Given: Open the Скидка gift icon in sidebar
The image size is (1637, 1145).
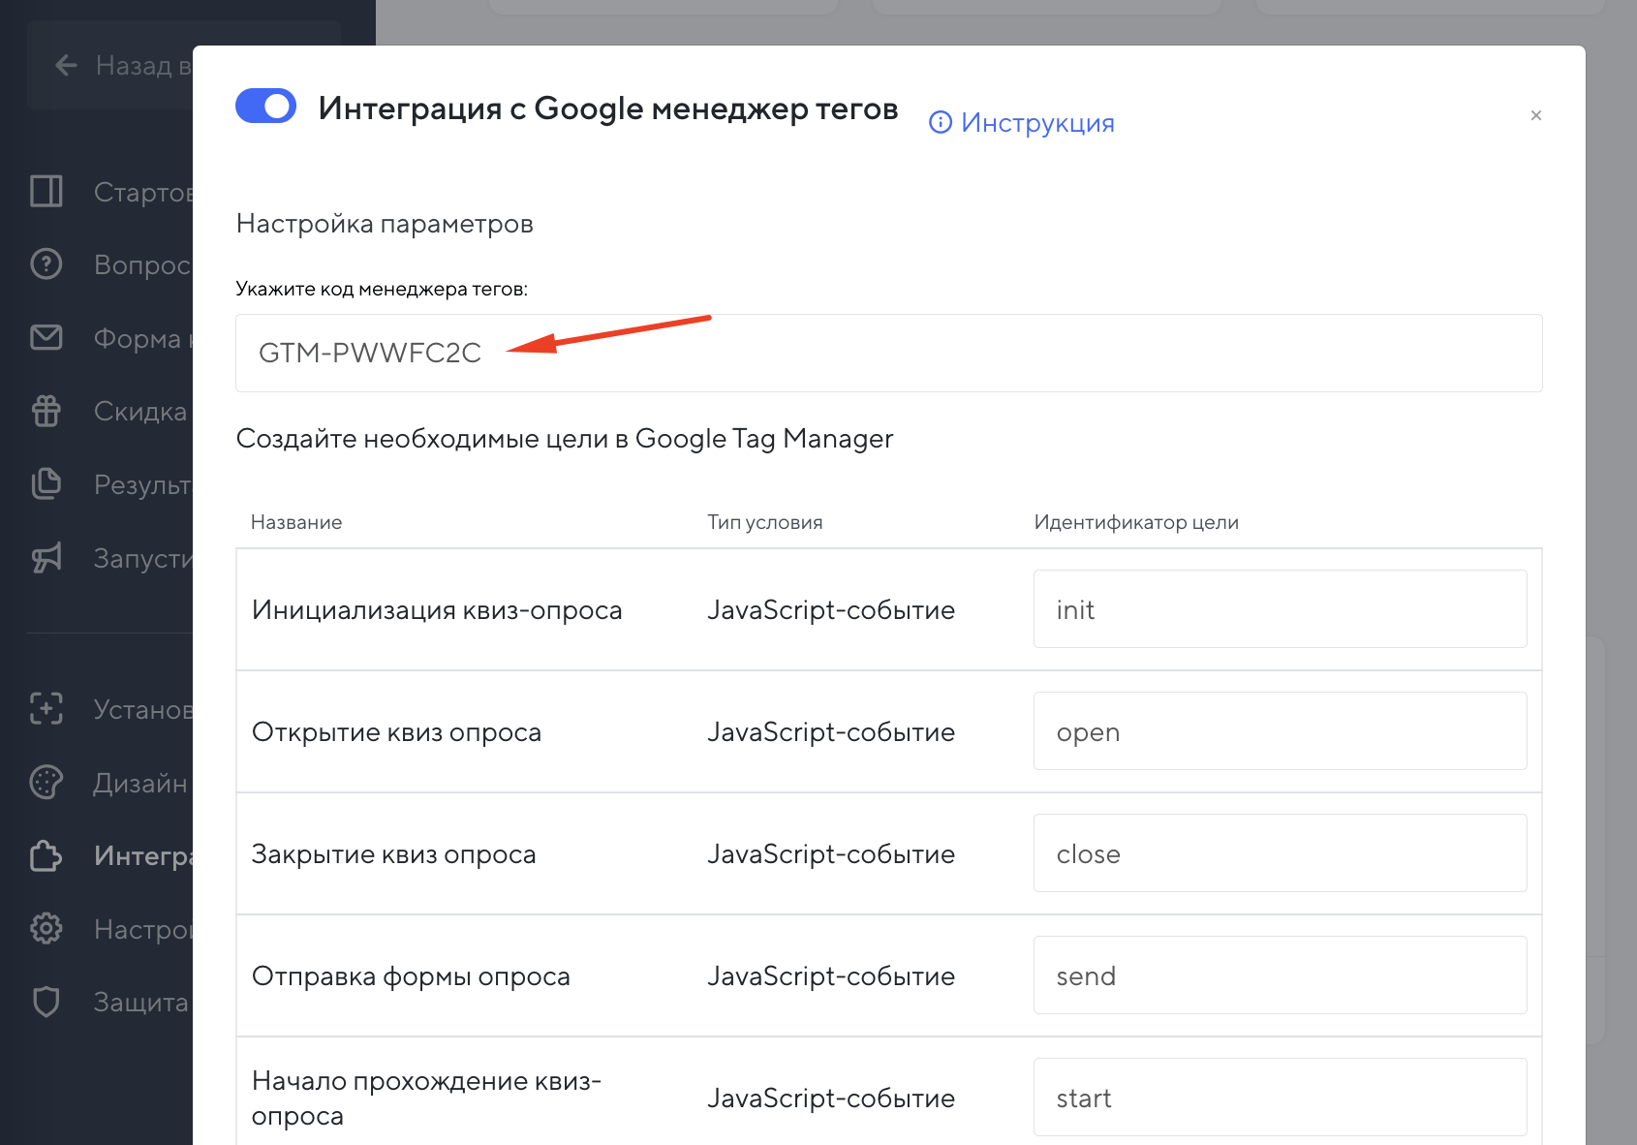Looking at the screenshot, I should coord(46,411).
